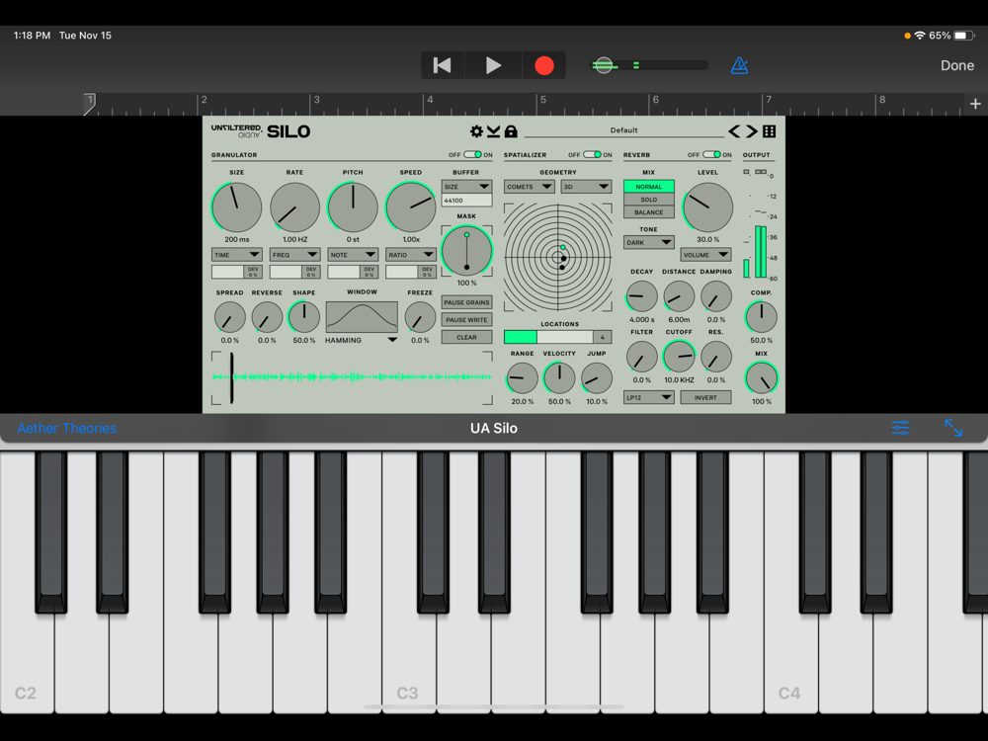Click the granulator waveform buffer display
The height and width of the screenshot is (741, 988).
pos(352,377)
